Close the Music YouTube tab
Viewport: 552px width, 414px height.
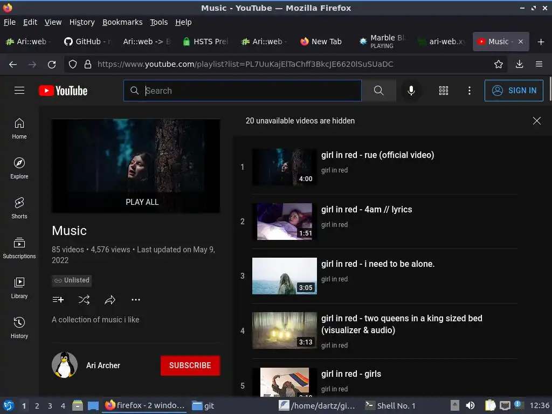[x=521, y=42]
